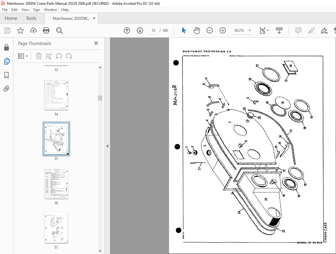Image resolution: width=336 pixels, height=254 pixels.
Task: Click the upload to cloud icon
Action: pyautogui.click(x=33, y=30)
